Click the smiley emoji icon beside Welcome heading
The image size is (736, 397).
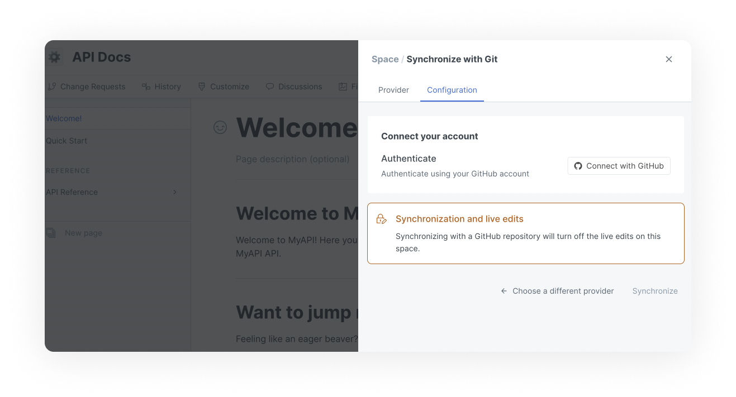(220, 127)
